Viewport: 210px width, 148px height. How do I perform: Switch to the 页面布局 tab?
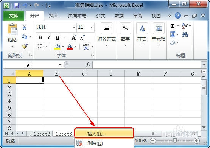pos(77,16)
